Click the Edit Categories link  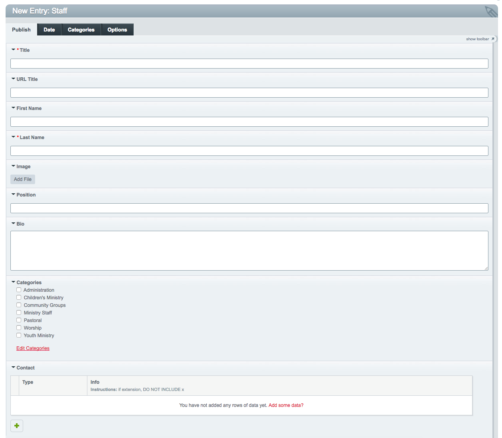[33, 348]
